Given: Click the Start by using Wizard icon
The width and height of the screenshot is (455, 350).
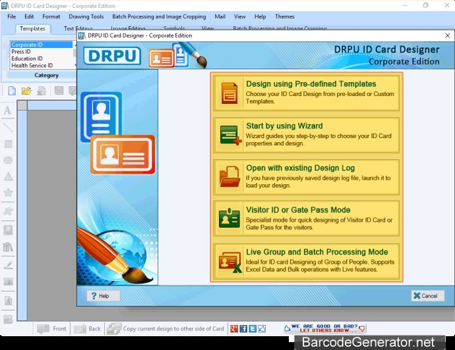Looking at the screenshot, I should 230,135.
